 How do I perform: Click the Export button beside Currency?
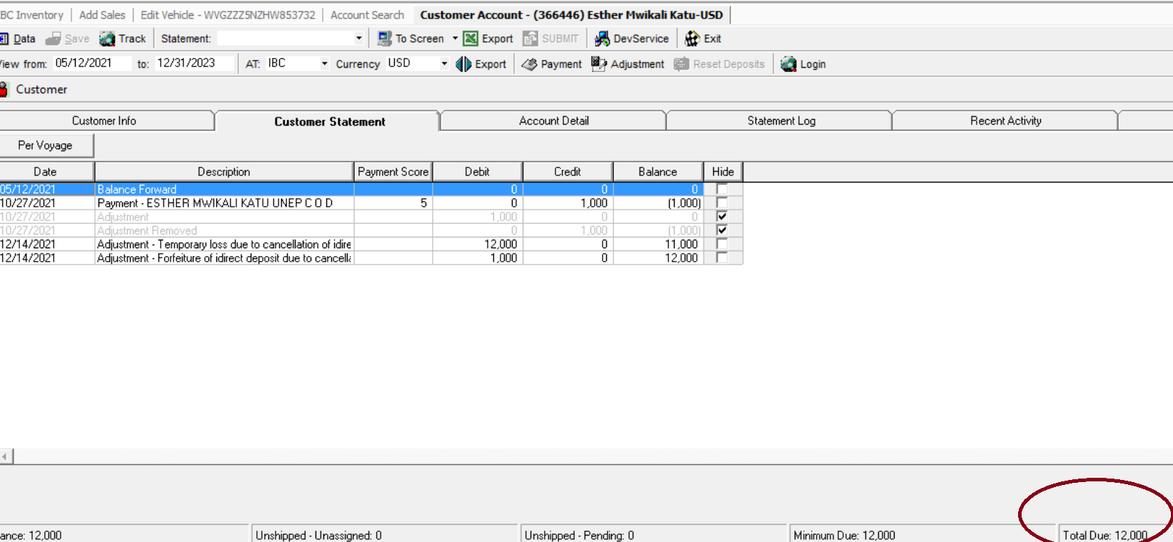click(x=481, y=64)
